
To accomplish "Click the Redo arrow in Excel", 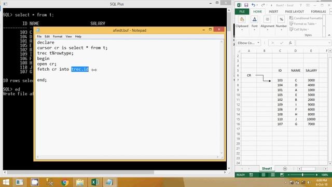I will (x=263, y=5).
